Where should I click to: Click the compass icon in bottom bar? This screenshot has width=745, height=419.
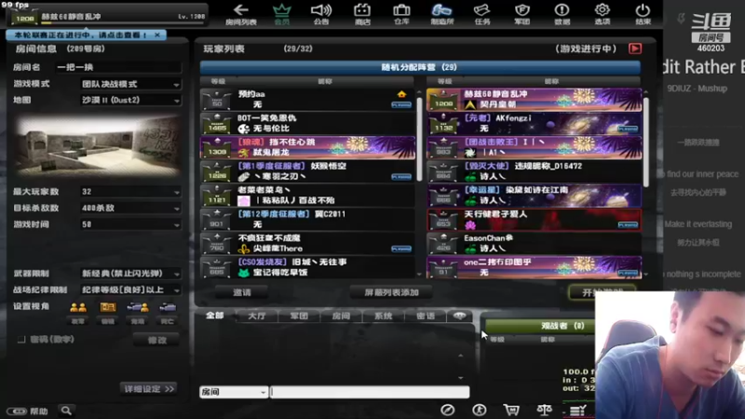(x=447, y=410)
